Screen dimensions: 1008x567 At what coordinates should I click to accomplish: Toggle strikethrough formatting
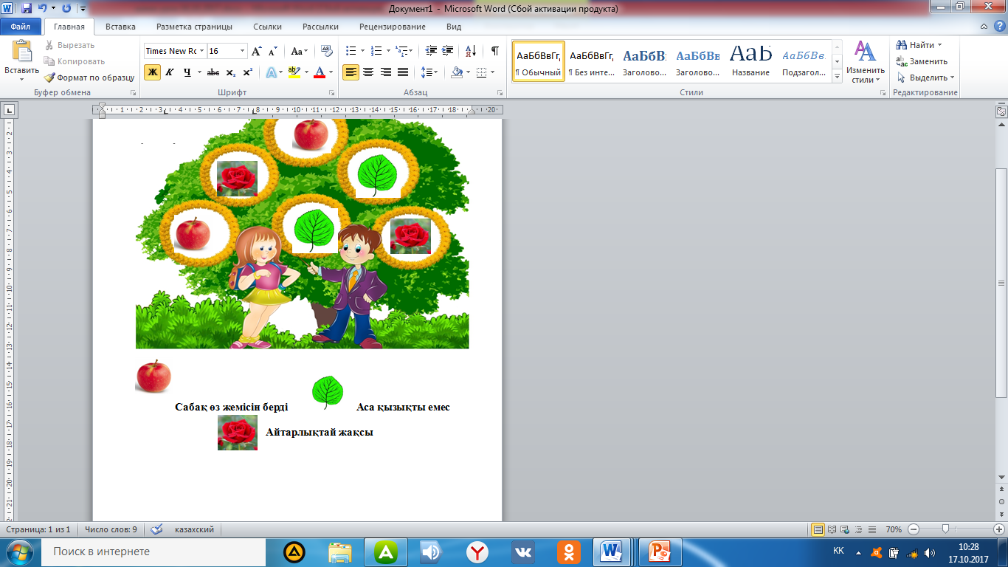213,72
